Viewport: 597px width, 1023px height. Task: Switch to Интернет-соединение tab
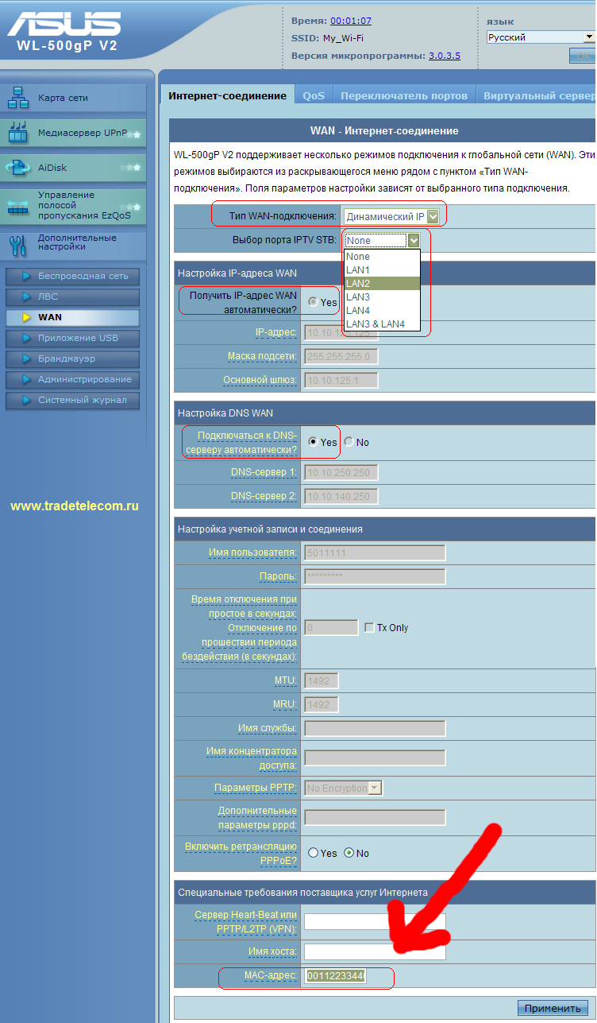(x=227, y=95)
